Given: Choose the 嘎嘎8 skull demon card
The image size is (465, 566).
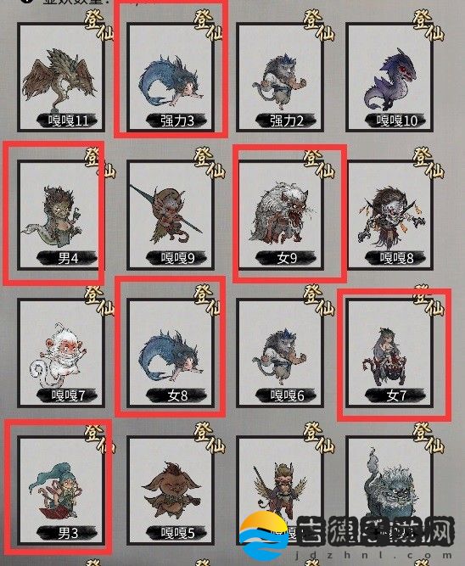Looking at the screenshot, I should (389, 216).
